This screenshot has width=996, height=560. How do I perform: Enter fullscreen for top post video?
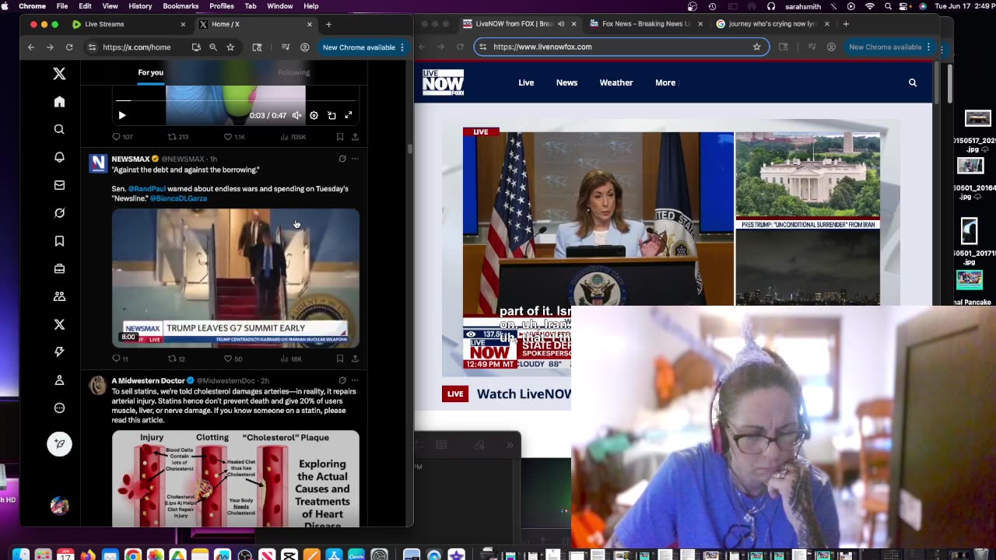(349, 115)
